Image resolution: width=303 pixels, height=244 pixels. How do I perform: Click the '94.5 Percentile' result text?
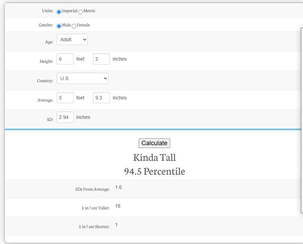154,171
